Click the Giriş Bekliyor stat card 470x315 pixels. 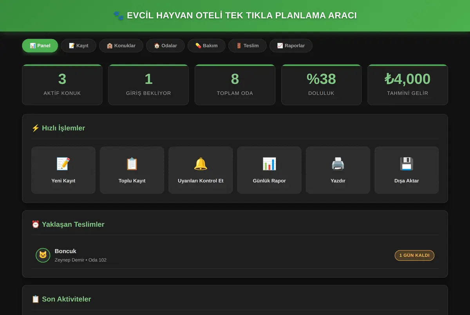148,85
